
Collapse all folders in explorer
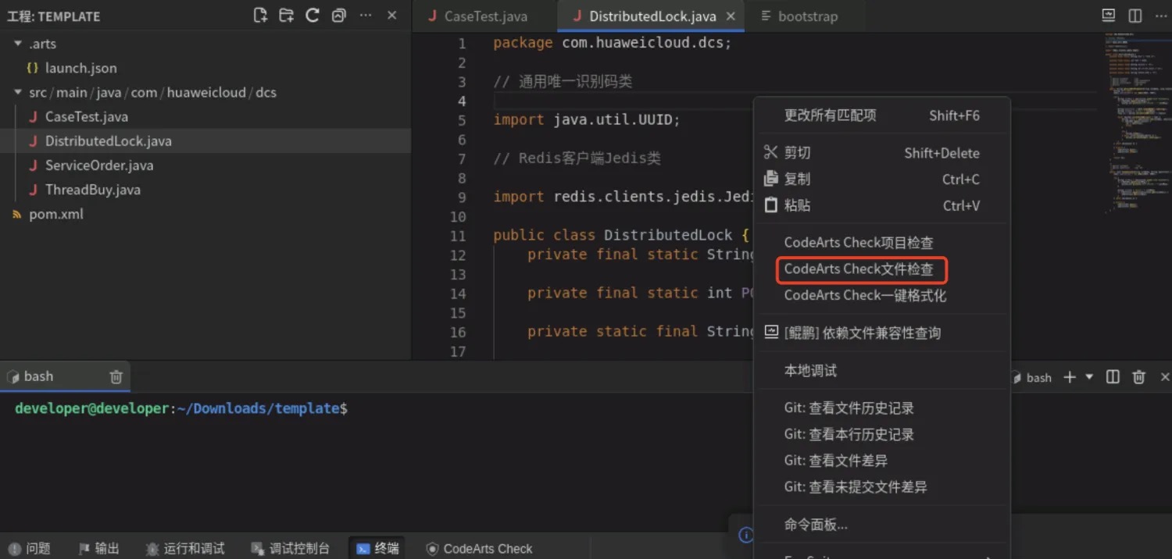pos(338,16)
